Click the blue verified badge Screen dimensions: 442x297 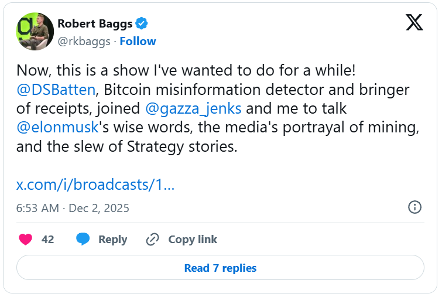point(142,23)
